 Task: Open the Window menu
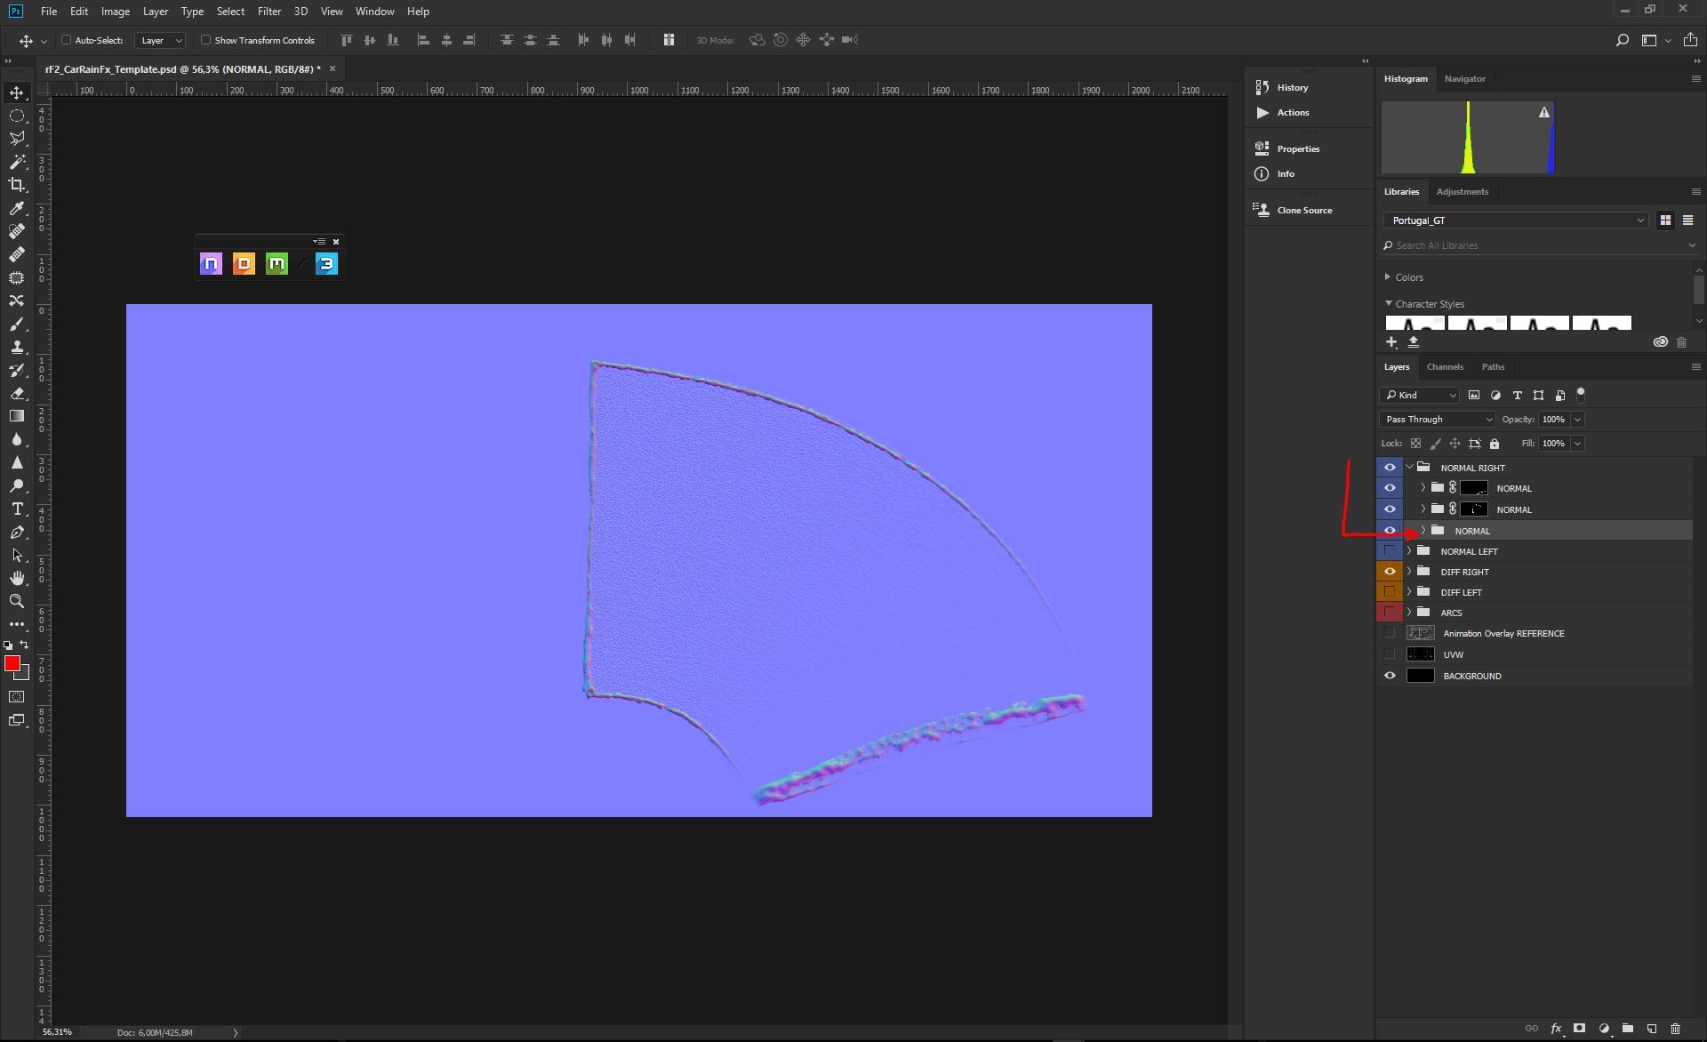pos(374,12)
